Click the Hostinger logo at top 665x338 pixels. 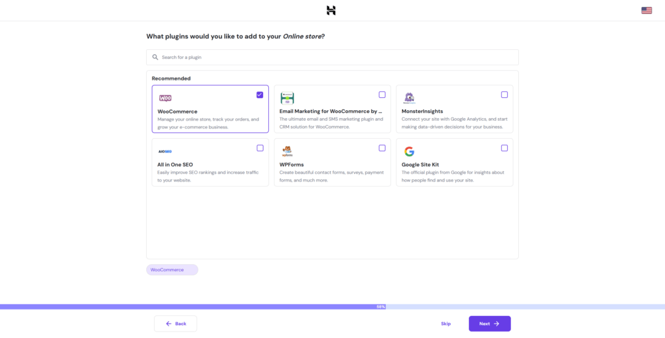[x=331, y=10]
